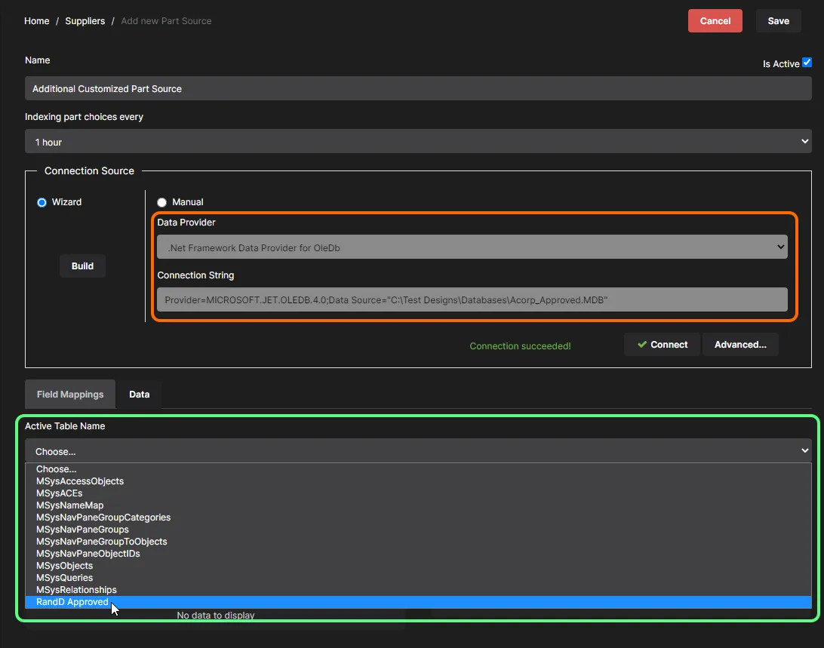Image resolution: width=824 pixels, height=648 pixels.
Task: Cancel adding the new part source
Action: [x=715, y=21]
